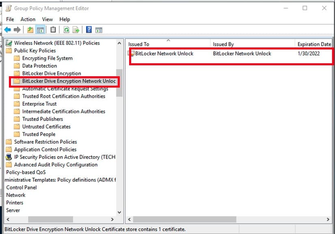
Task: Select the Software Restriction Policies node
Action: pos(45,142)
